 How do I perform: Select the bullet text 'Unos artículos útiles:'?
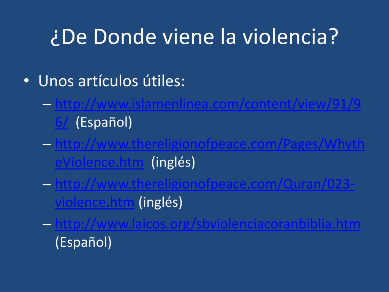[x=112, y=81]
